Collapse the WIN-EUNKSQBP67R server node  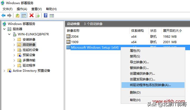point(9,34)
